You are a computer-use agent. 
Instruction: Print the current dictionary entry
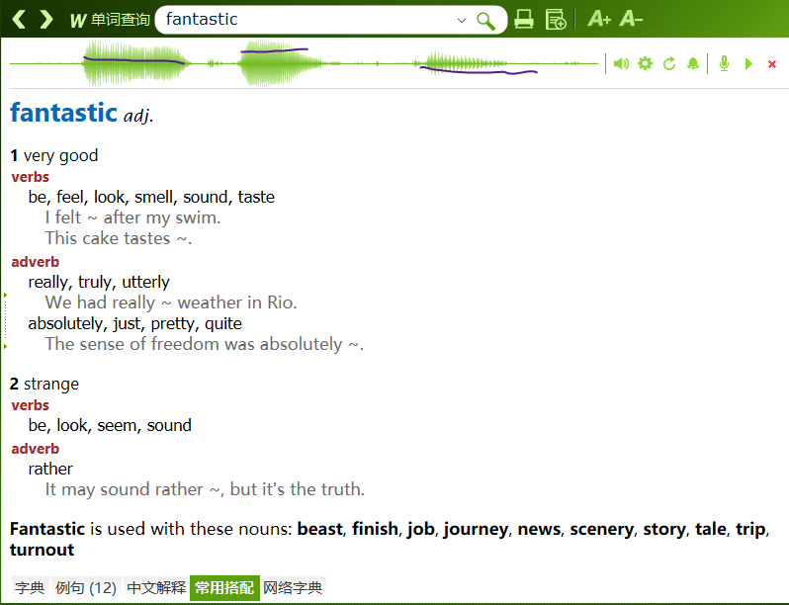[524, 19]
